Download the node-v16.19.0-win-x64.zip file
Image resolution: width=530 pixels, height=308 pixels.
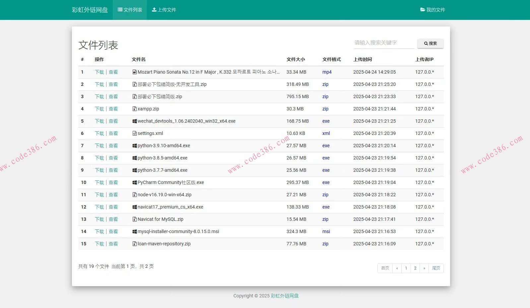click(x=99, y=195)
